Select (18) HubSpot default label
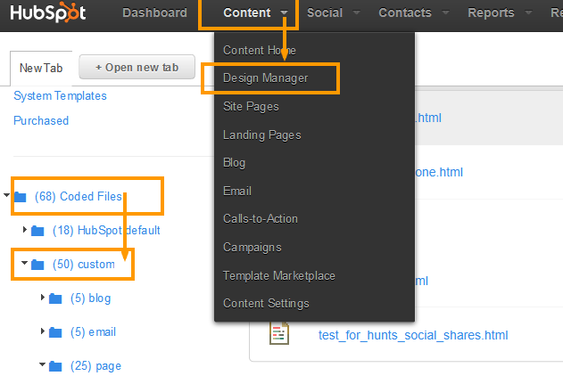The width and height of the screenshot is (563, 376). pos(106,230)
